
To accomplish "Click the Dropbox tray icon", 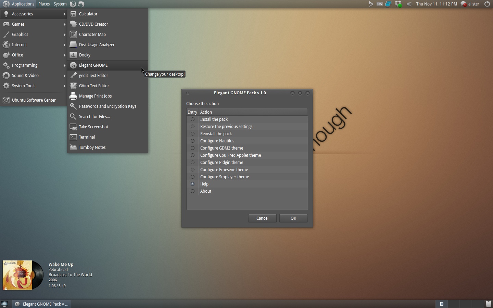I will click(x=398, y=4).
